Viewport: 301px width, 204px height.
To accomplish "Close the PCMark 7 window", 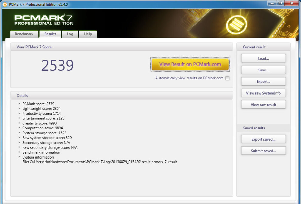I will 291,3.
